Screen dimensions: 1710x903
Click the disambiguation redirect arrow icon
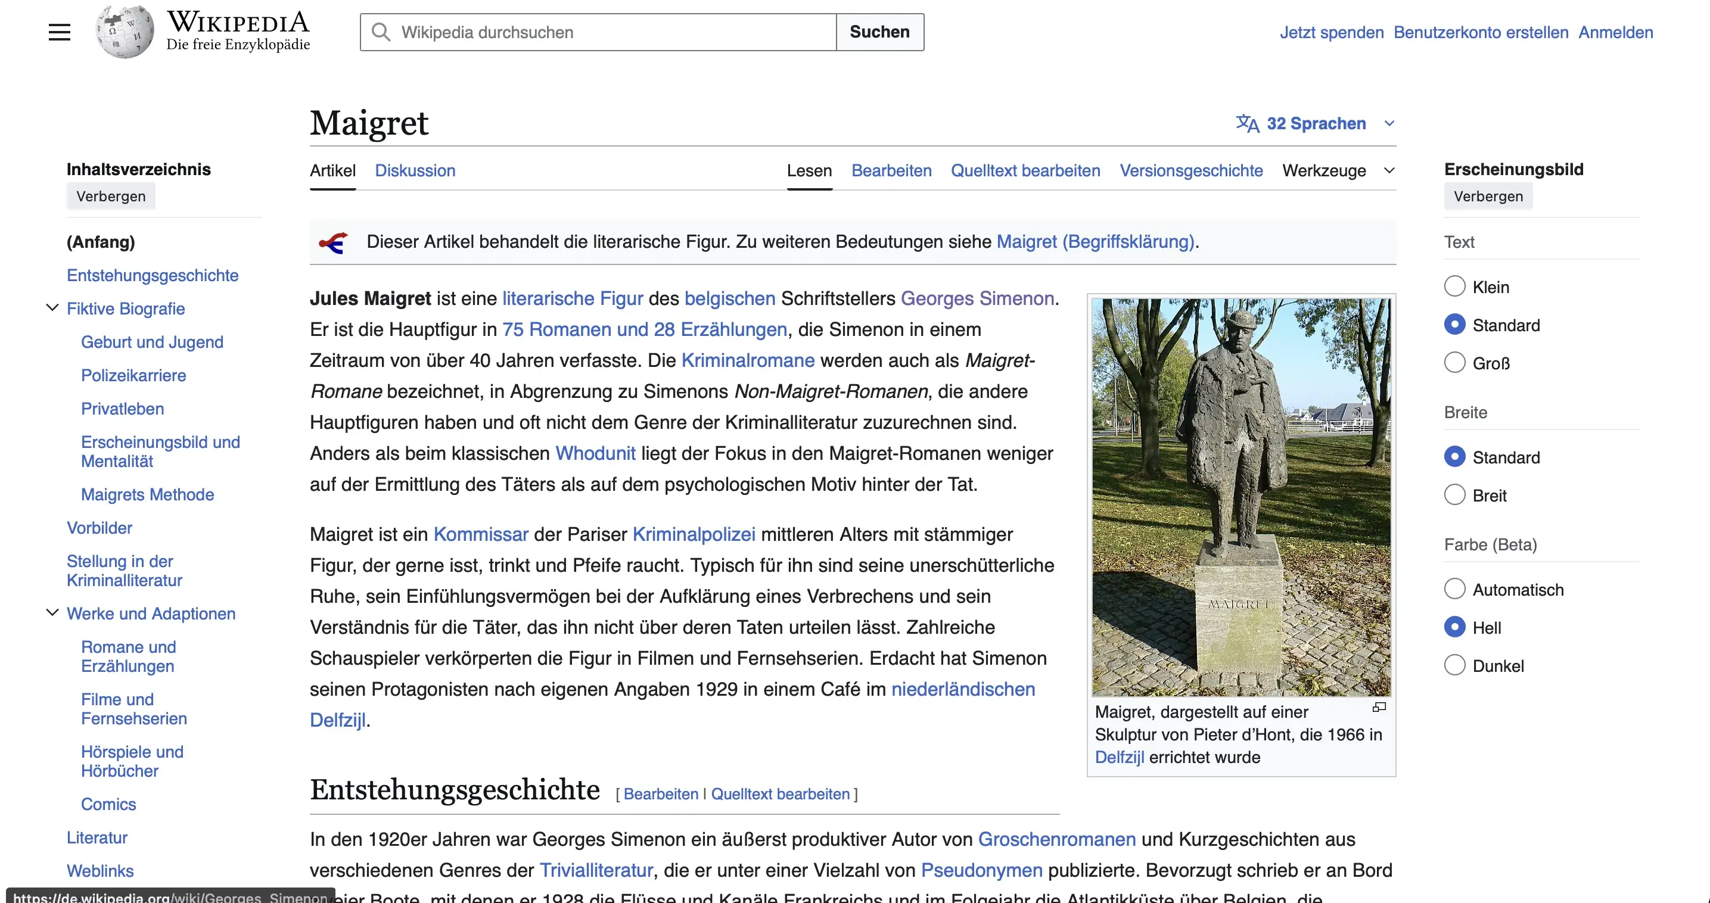click(x=336, y=242)
